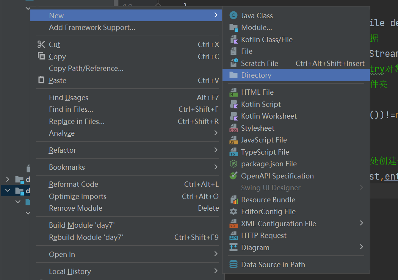This screenshot has width=398, height=280.
Task: Open the Diagram submenu
Action: click(x=254, y=247)
